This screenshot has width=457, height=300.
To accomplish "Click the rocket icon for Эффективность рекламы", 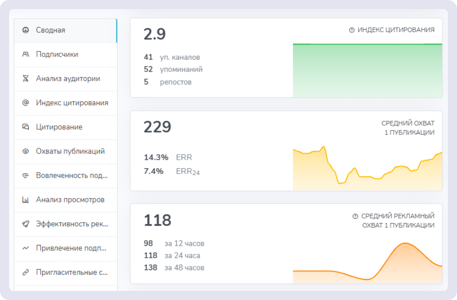I will (x=26, y=224).
